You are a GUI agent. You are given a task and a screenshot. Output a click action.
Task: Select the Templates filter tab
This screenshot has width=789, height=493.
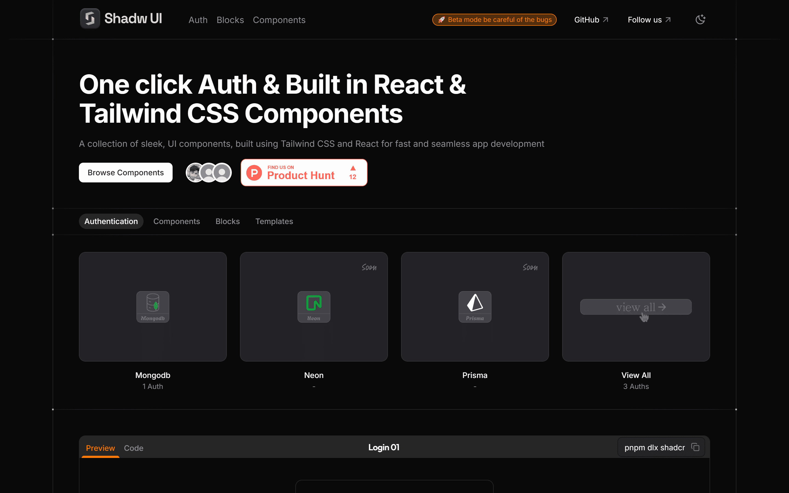pos(274,221)
